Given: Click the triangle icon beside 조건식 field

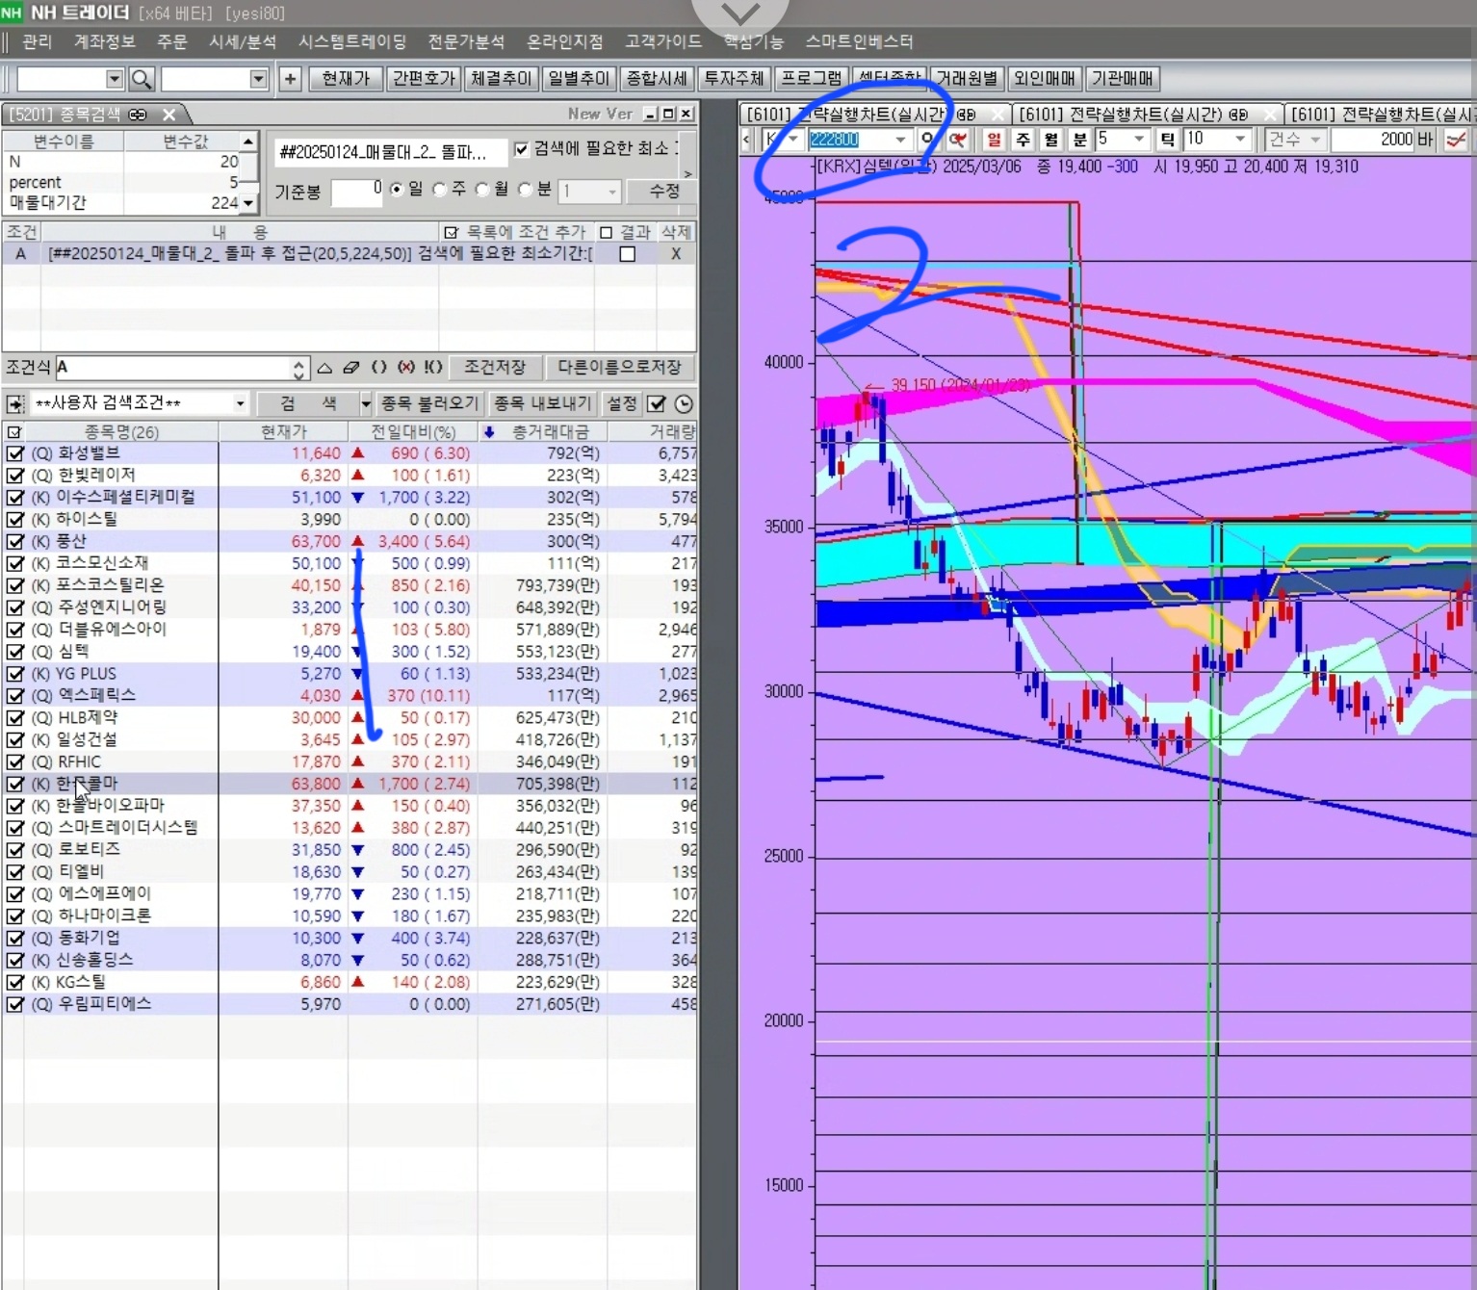Looking at the screenshot, I should [324, 368].
